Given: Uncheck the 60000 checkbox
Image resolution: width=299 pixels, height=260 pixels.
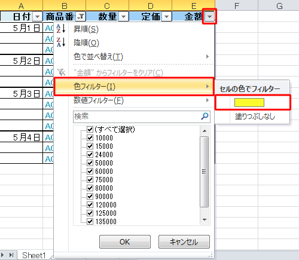Looking at the screenshot, I should coord(90,172).
